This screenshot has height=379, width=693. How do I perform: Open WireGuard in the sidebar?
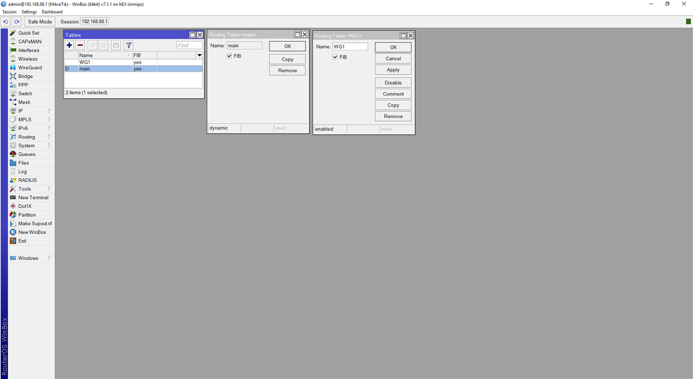click(x=31, y=68)
